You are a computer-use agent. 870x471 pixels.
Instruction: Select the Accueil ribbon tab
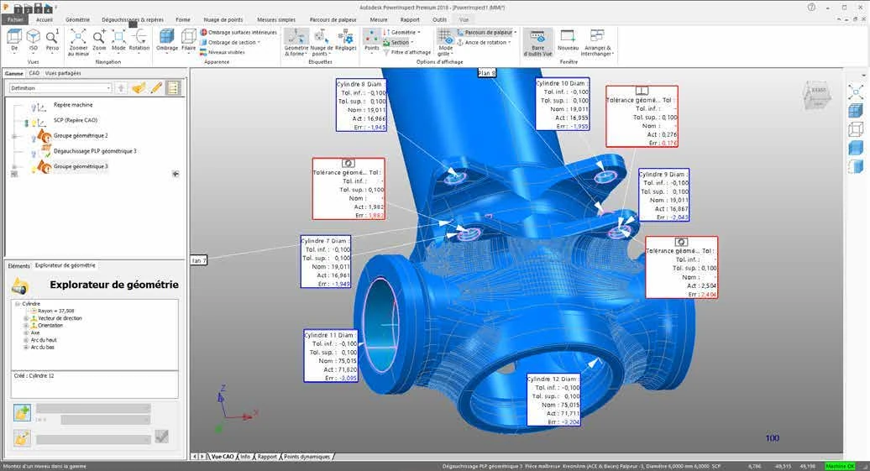pos(45,19)
